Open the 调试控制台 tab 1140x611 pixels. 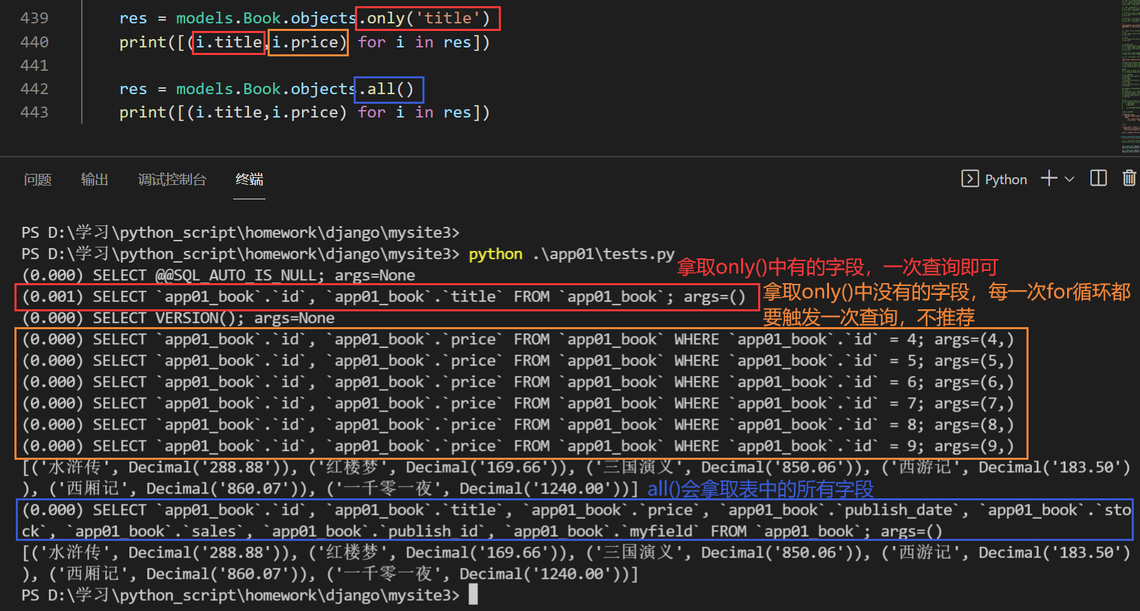pos(172,179)
